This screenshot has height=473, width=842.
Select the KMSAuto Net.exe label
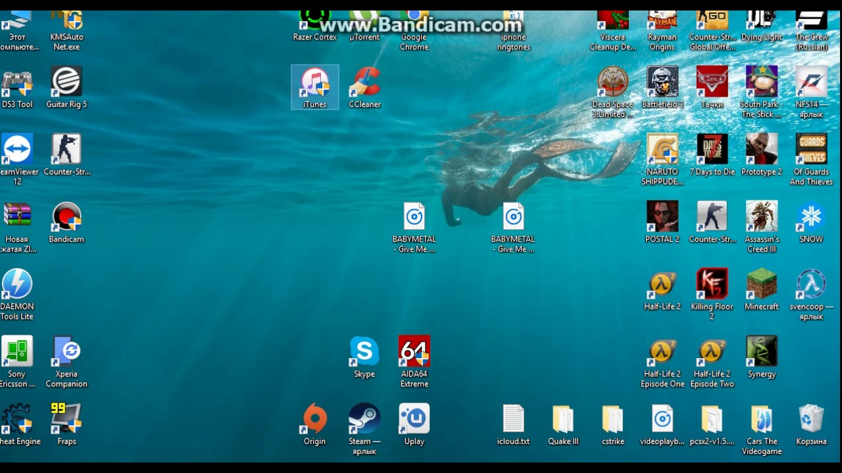(66, 42)
